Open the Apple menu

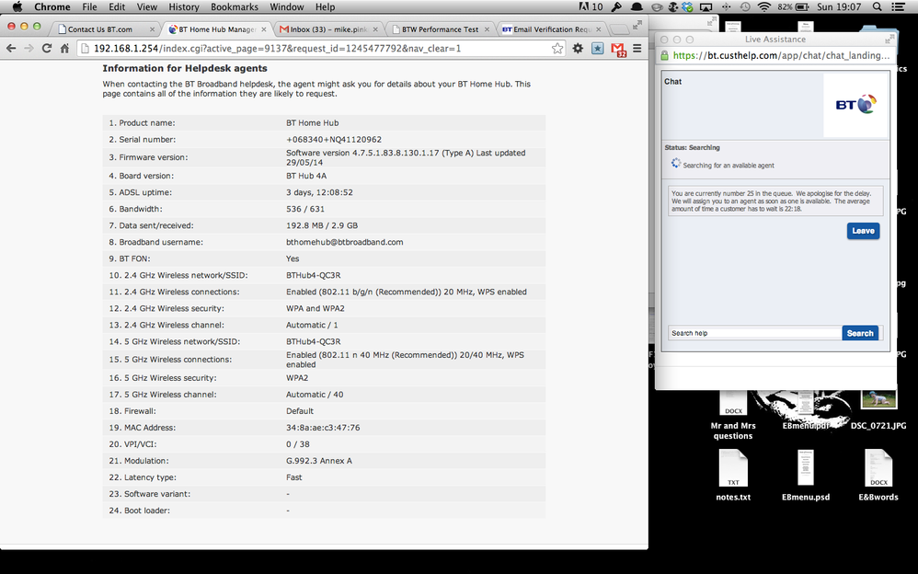point(17,6)
